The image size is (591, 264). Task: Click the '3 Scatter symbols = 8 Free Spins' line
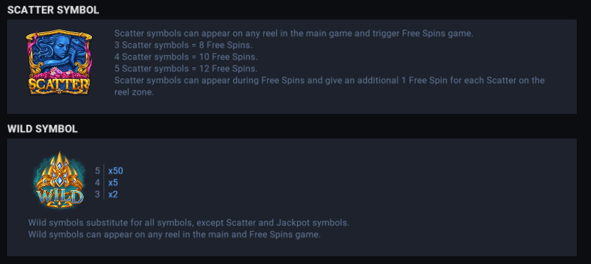coord(183,45)
